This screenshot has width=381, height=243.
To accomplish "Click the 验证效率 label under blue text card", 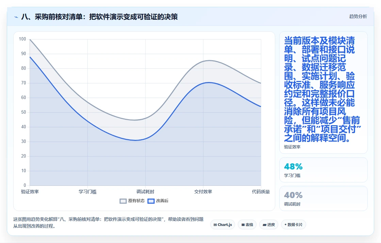I will coord(292,147).
